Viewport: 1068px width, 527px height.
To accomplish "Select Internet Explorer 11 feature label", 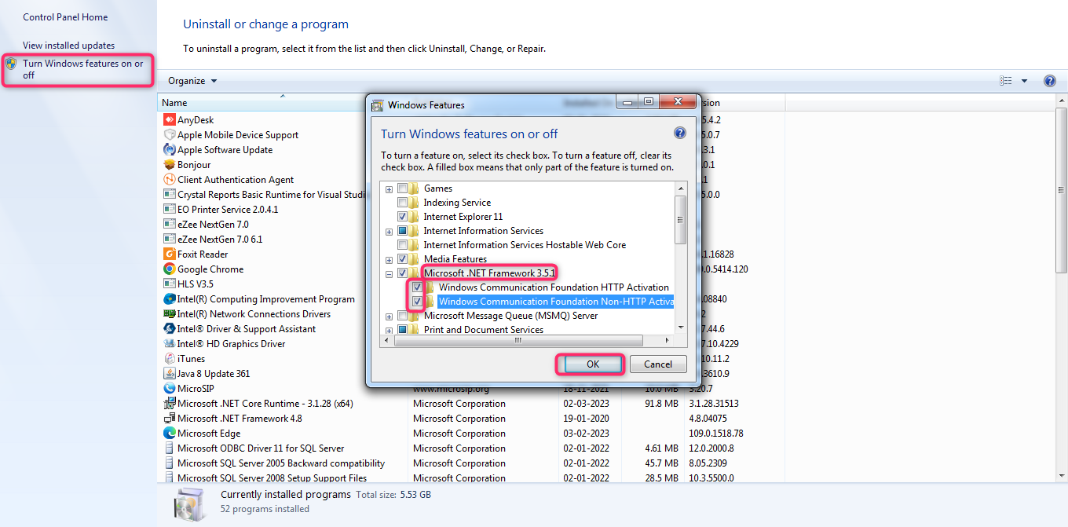I will pos(463,217).
